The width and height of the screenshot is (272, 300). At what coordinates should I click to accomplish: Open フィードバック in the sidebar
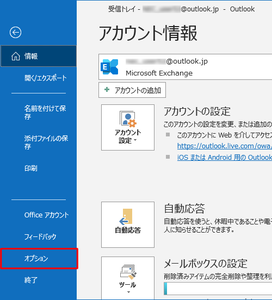pos(40,236)
